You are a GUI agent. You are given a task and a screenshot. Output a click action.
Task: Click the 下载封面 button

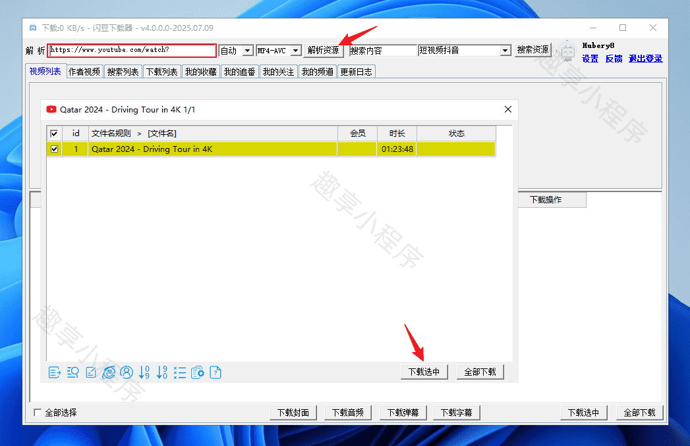[293, 412]
